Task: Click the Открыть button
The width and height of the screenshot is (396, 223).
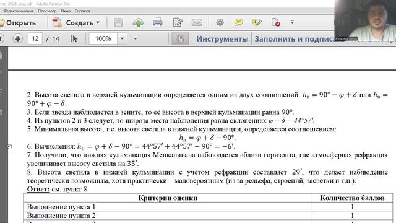Action: pos(18,23)
